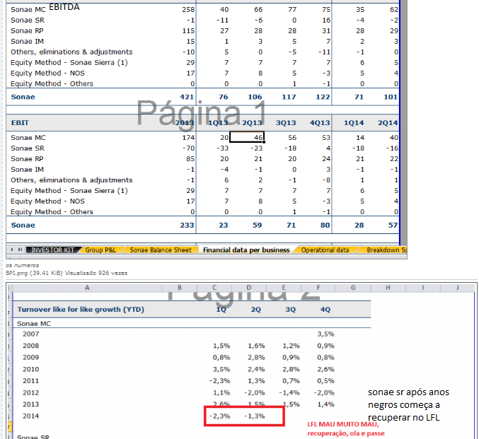Click 'Sonae IM' label in EBITDA table

click(27, 42)
